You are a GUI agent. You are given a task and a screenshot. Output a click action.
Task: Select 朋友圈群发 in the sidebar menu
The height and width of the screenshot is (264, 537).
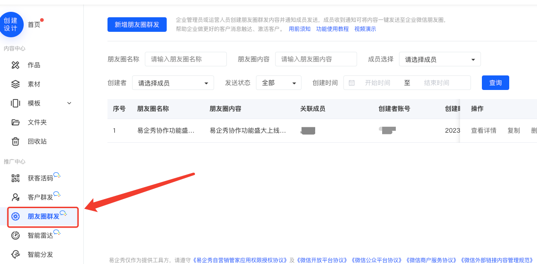pyautogui.click(x=43, y=217)
